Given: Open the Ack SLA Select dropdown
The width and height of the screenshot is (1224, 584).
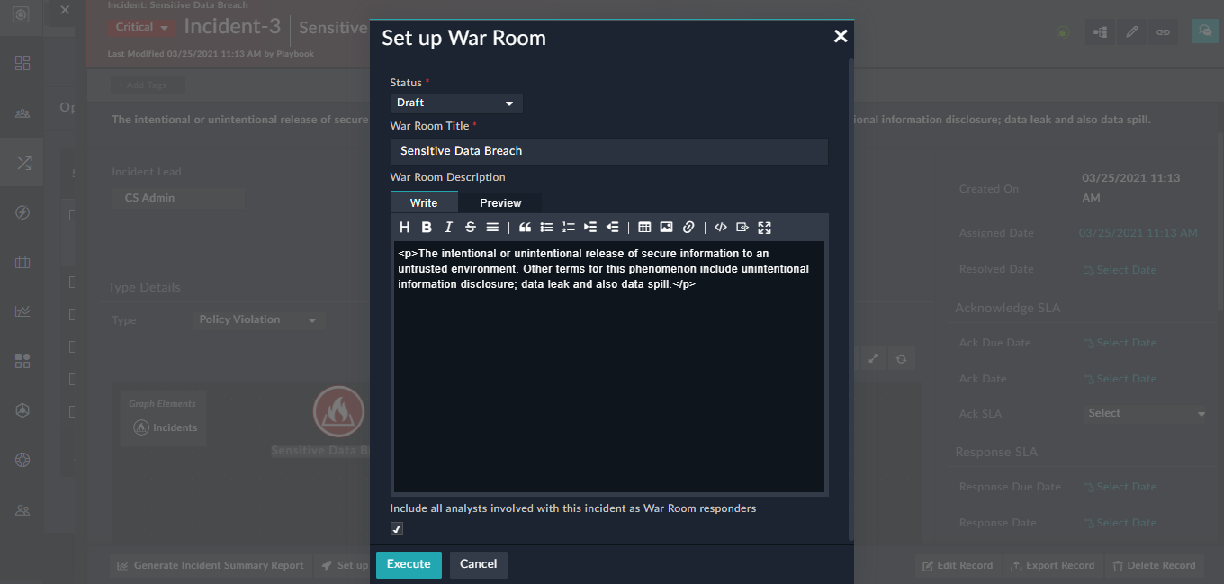Looking at the screenshot, I should pyautogui.click(x=1144, y=413).
